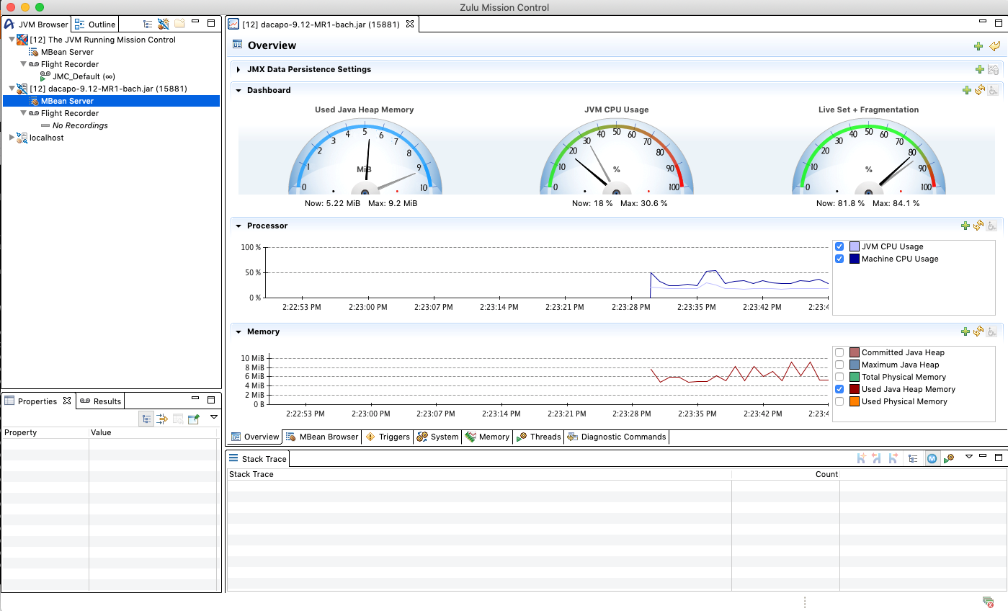Expand JMX Data Persistence Settings
The image size is (1008, 611).
[x=238, y=69]
